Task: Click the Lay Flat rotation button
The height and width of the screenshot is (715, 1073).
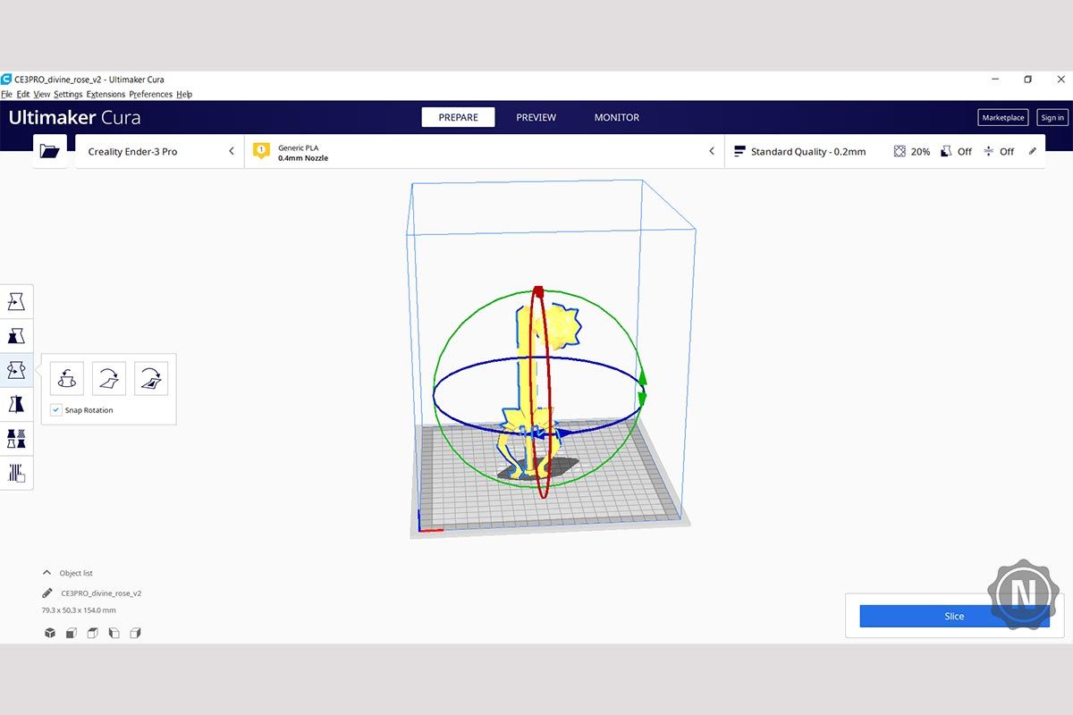Action: (x=109, y=378)
